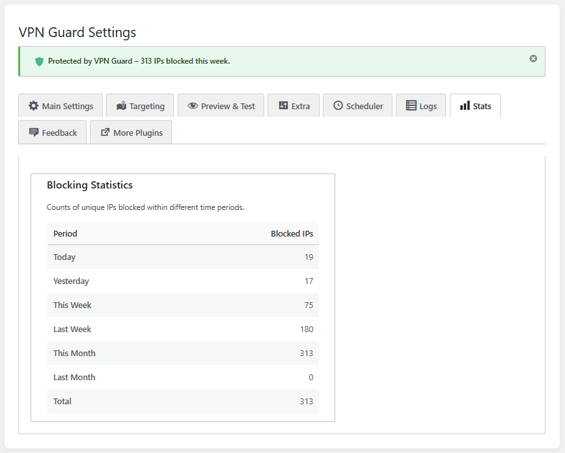Viewport: 565px width, 453px height.
Task: Click the gear icon on Main Settings
Action: [x=33, y=106]
